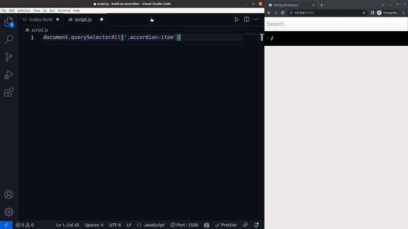Open the Terminal menu
The width and height of the screenshot is (408, 229).
click(x=64, y=11)
